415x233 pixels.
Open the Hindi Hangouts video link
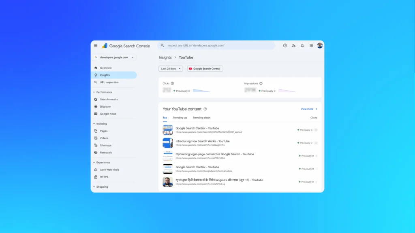tap(219, 180)
